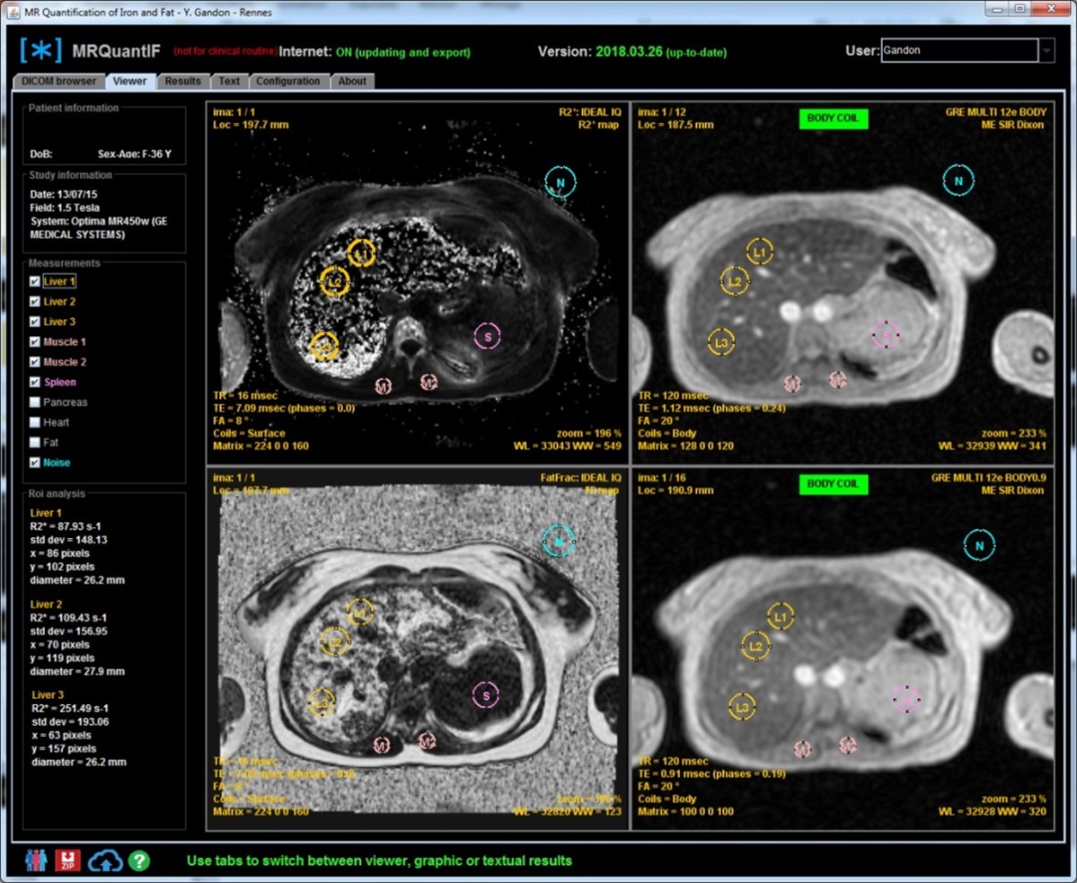
Task: Enable the Heart measurement checkbox
Action: [x=35, y=422]
